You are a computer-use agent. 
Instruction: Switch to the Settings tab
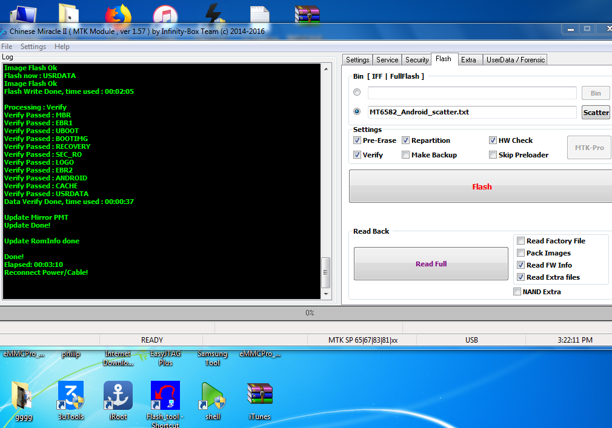pos(357,60)
